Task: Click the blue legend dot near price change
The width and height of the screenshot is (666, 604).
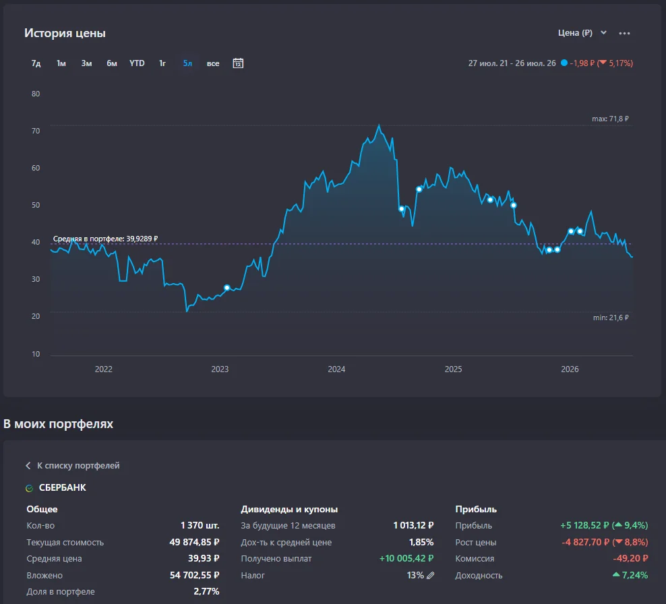Action: pyautogui.click(x=564, y=63)
